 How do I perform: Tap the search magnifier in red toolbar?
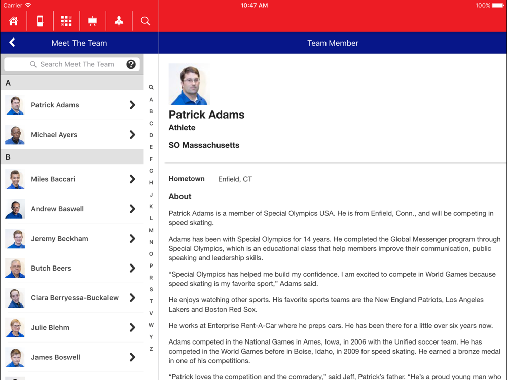[146, 21]
